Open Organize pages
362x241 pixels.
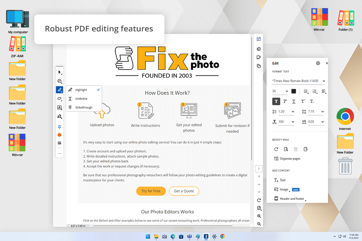(x=287, y=158)
